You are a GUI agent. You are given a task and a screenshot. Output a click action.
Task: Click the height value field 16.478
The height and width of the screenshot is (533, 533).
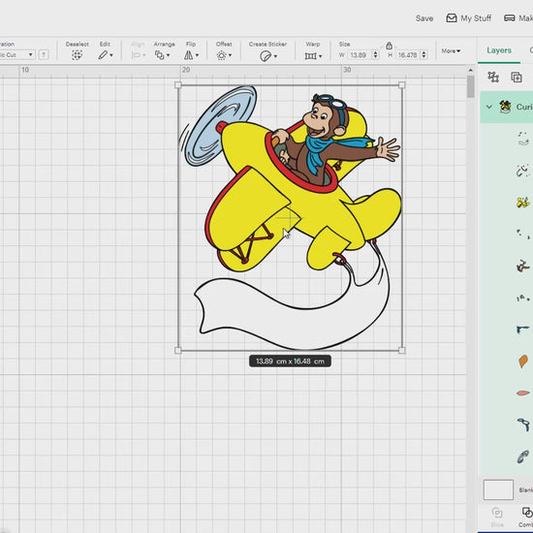[408, 54]
